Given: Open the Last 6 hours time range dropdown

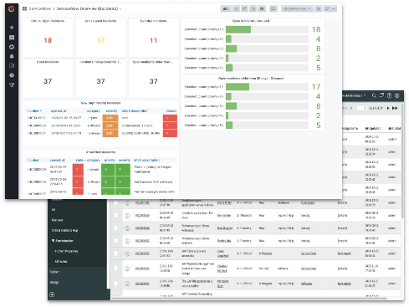Looking at the screenshot, I should click(x=297, y=8).
